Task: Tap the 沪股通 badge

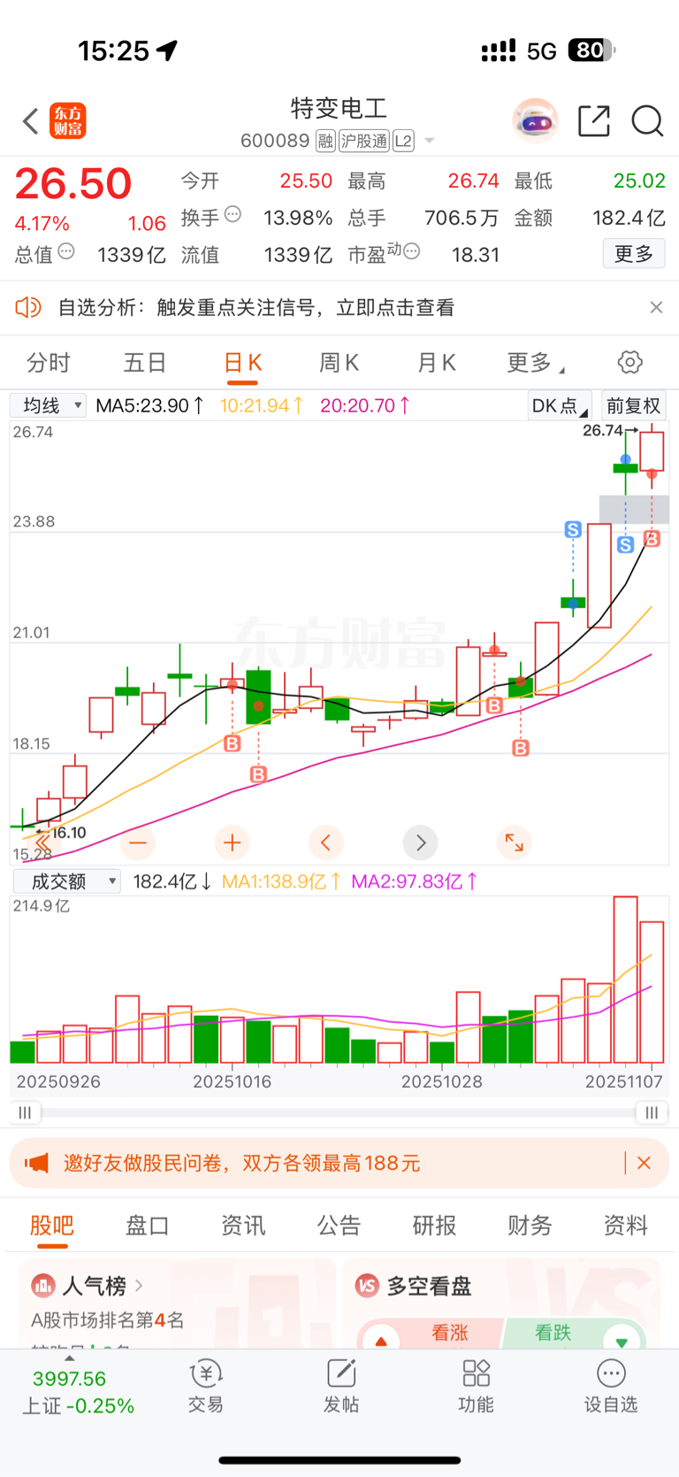Action: 364,141
